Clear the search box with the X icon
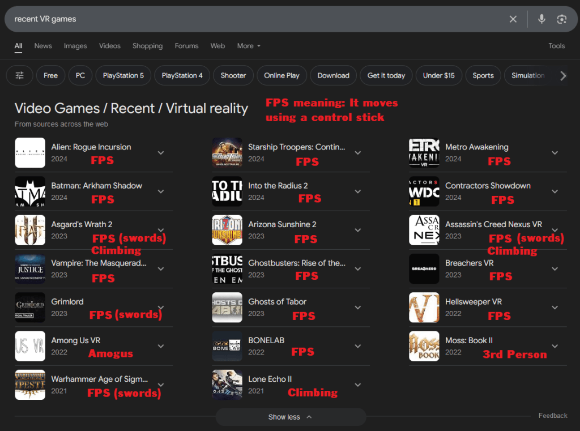 coord(513,19)
